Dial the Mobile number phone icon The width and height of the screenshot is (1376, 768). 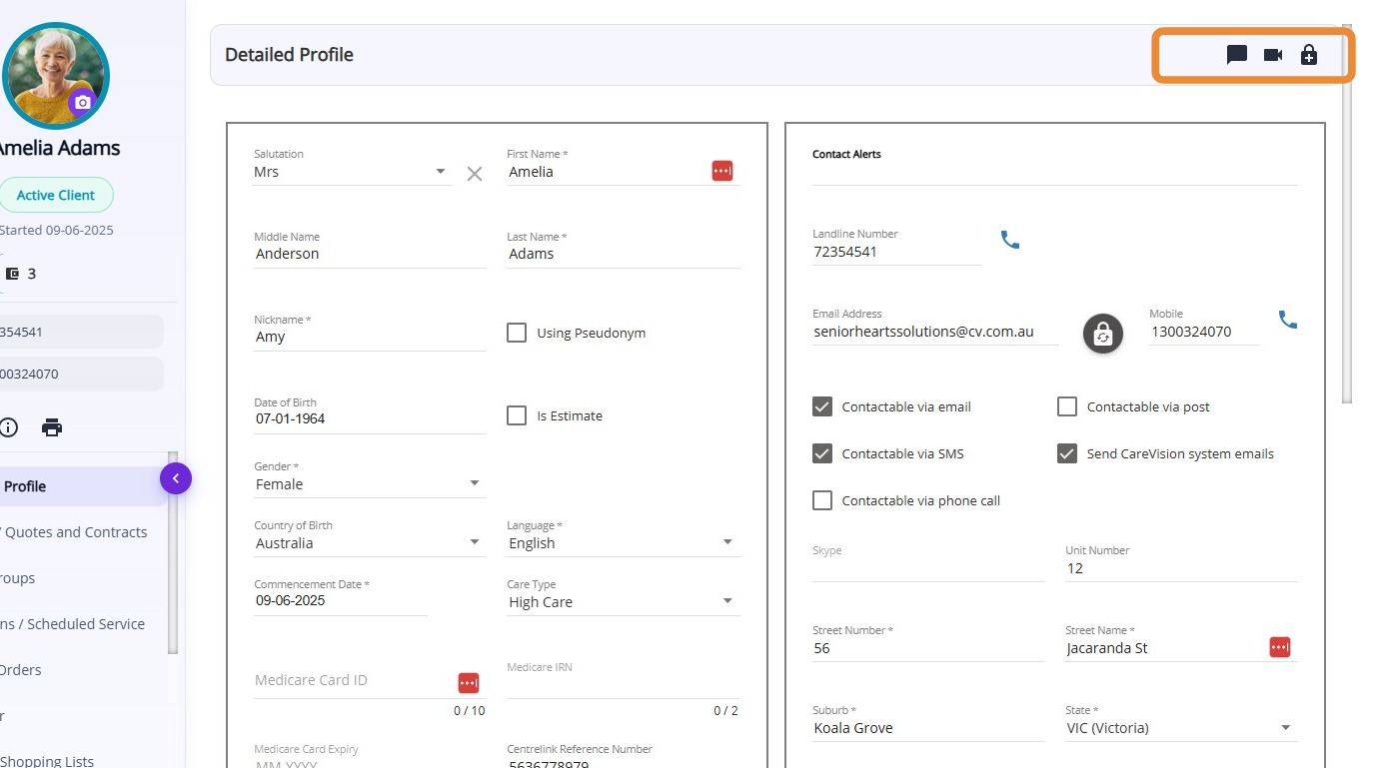[x=1288, y=320]
